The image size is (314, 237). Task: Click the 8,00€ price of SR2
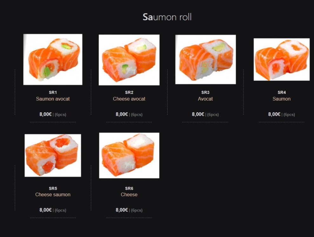[122, 114]
